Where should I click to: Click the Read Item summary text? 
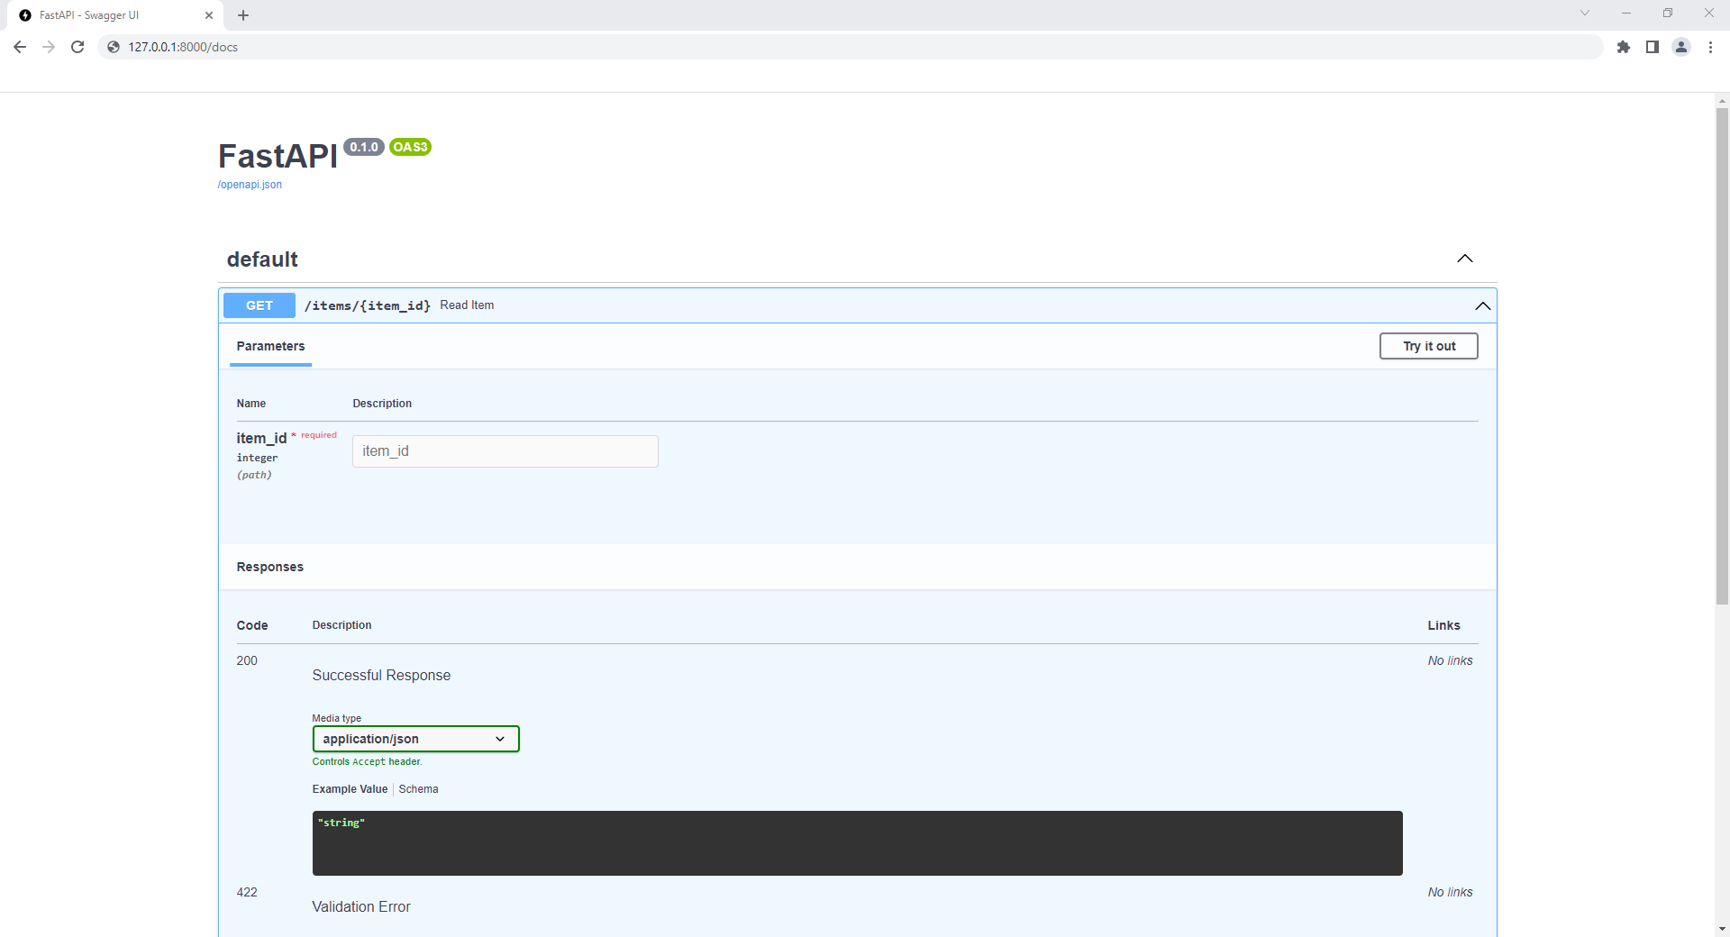[467, 305]
